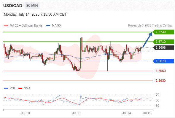Click the blue MA 50 legend swatch
The image size is (175, 118).
point(48,26)
